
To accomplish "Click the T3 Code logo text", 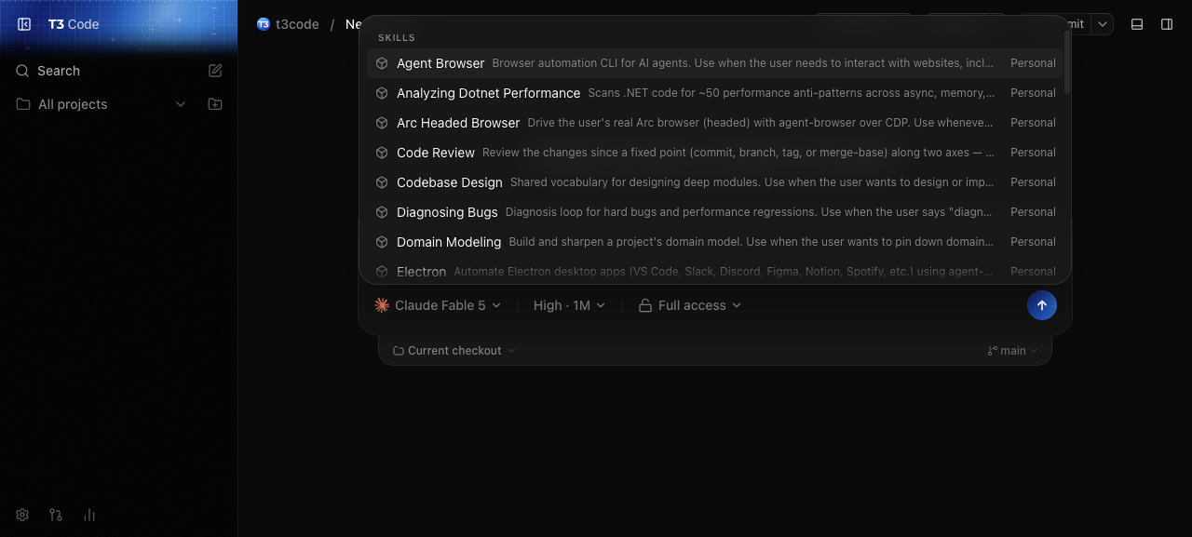I will point(74,24).
